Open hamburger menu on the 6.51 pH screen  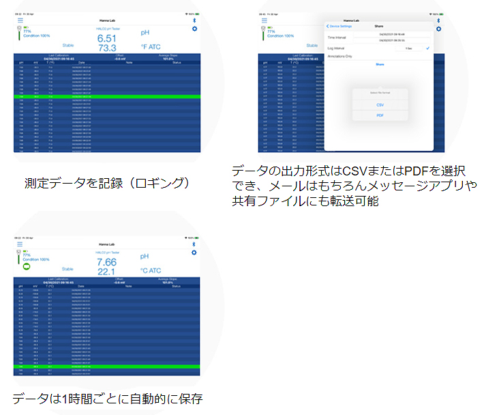[x=19, y=21]
